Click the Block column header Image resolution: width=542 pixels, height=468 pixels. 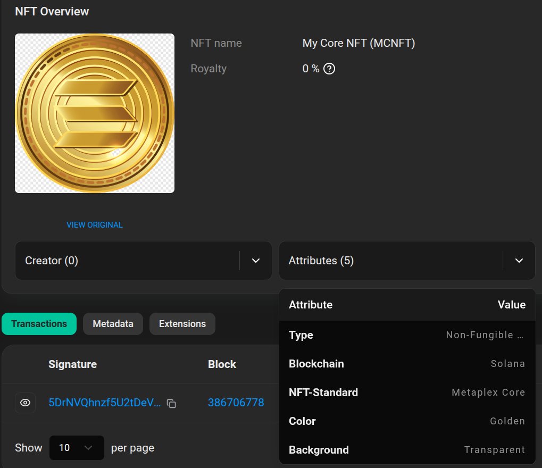[x=222, y=364]
